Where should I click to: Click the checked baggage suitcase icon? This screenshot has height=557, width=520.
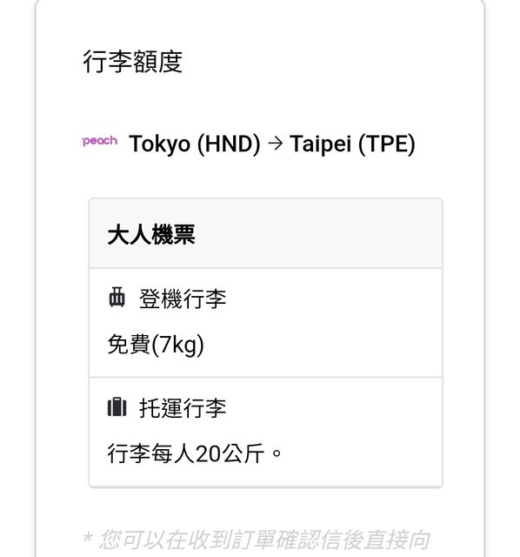tap(117, 407)
